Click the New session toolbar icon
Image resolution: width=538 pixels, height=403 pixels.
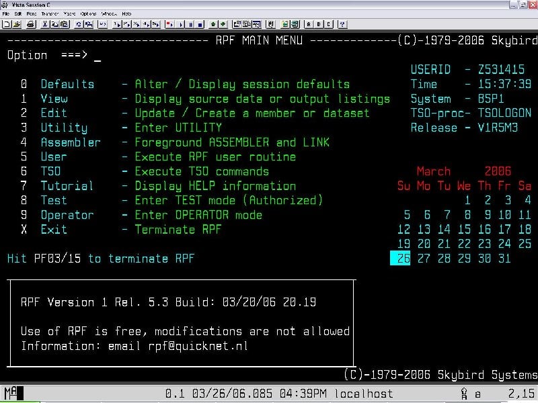tap(7, 24)
